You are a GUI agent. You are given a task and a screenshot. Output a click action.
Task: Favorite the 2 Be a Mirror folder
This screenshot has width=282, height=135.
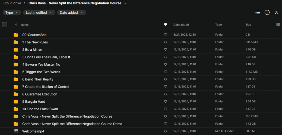(x=166, y=49)
